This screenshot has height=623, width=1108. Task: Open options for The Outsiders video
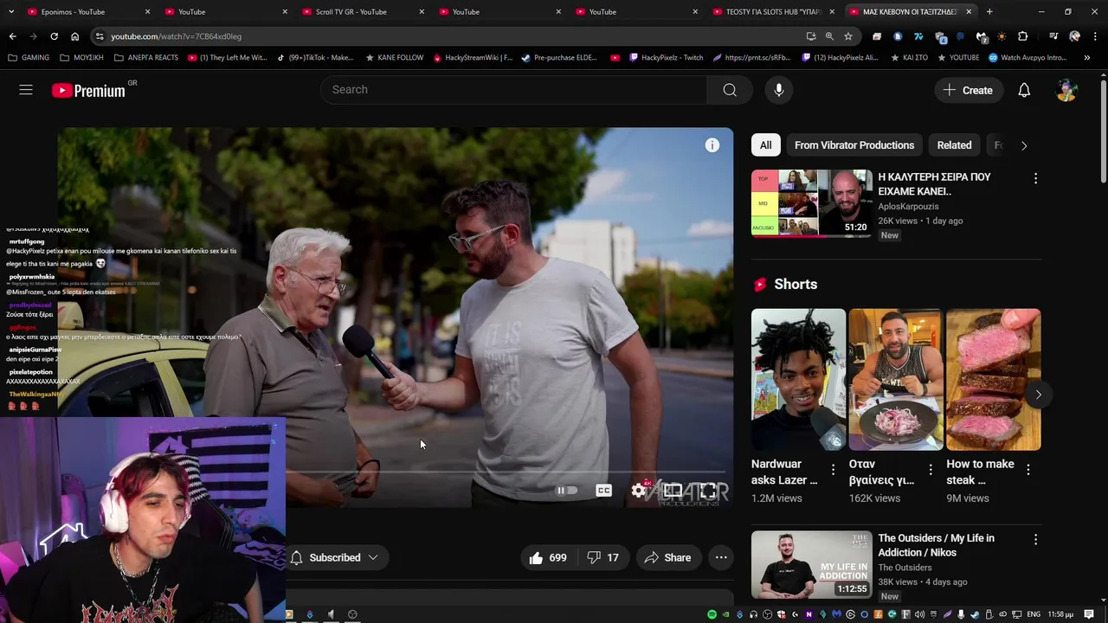[1035, 539]
